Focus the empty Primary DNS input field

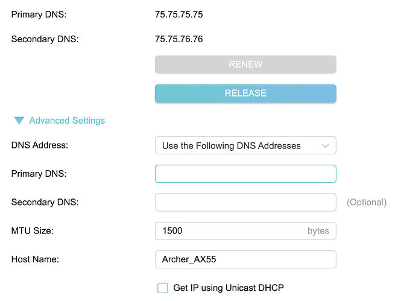tap(245, 174)
